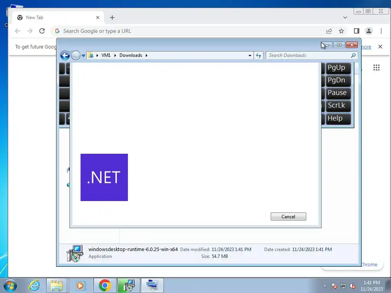Open the Windows Start menu
Image resolution: width=391 pixels, height=293 pixels.
(x=10, y=285)
